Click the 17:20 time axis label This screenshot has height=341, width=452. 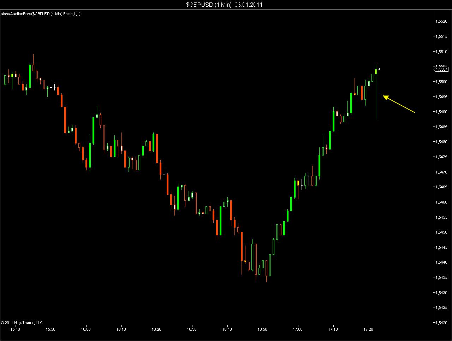(369, 329)
